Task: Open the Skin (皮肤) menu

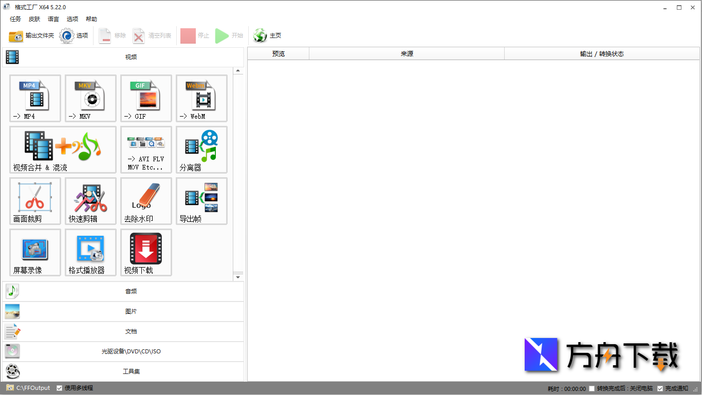Action: (34, 19)
